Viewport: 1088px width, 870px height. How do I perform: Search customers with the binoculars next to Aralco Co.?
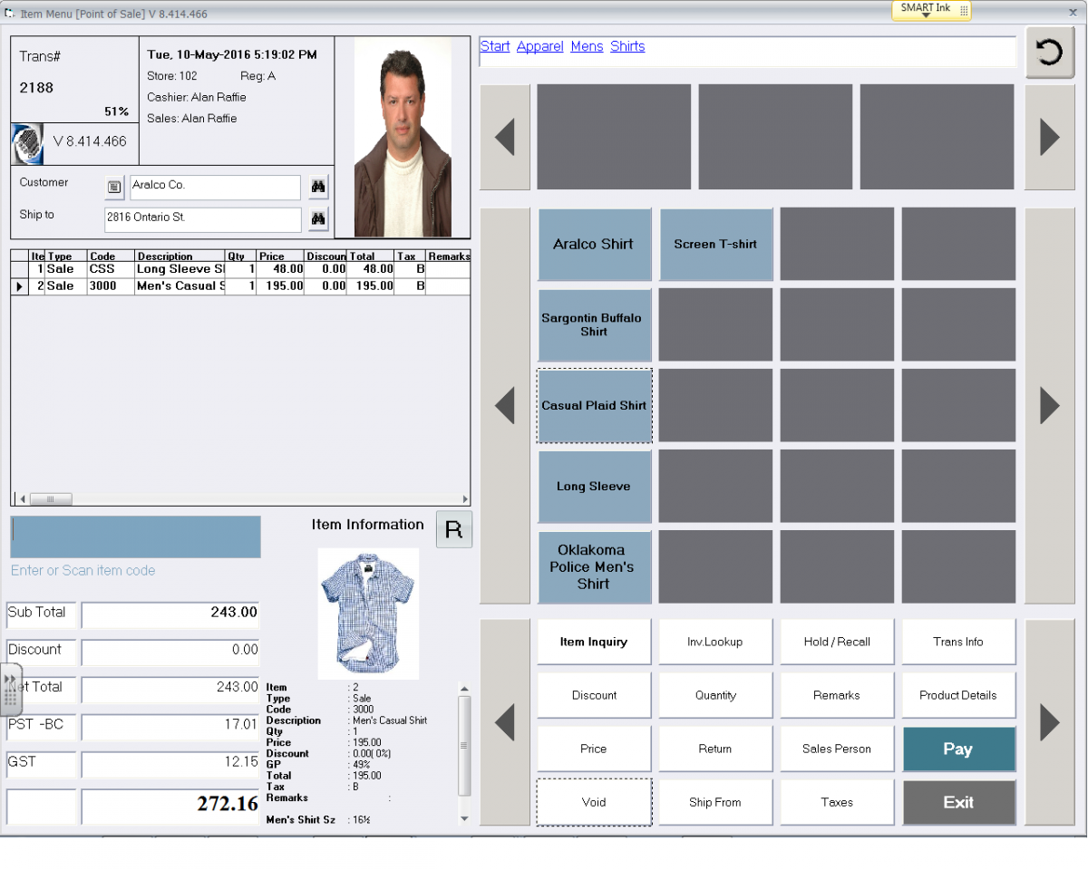318,187
